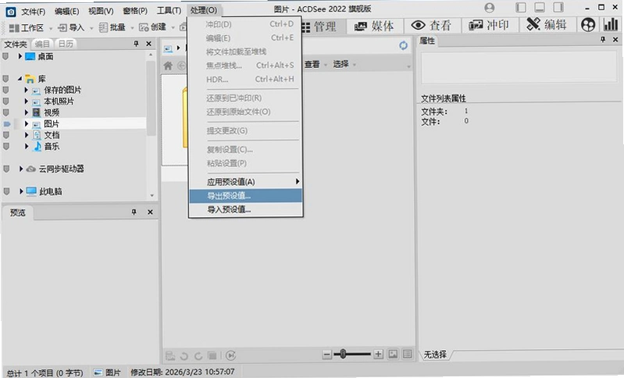624x378 pixels.
Task: Open the 视图(V) menu
Action: tap(101, 11)
